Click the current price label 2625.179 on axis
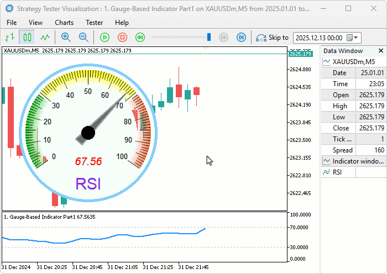 300,54
